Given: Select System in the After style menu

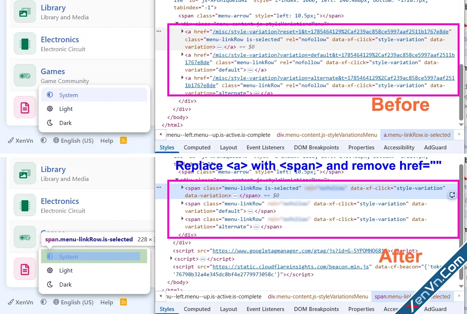Looking at the screenshot, I should click(94, 257).
